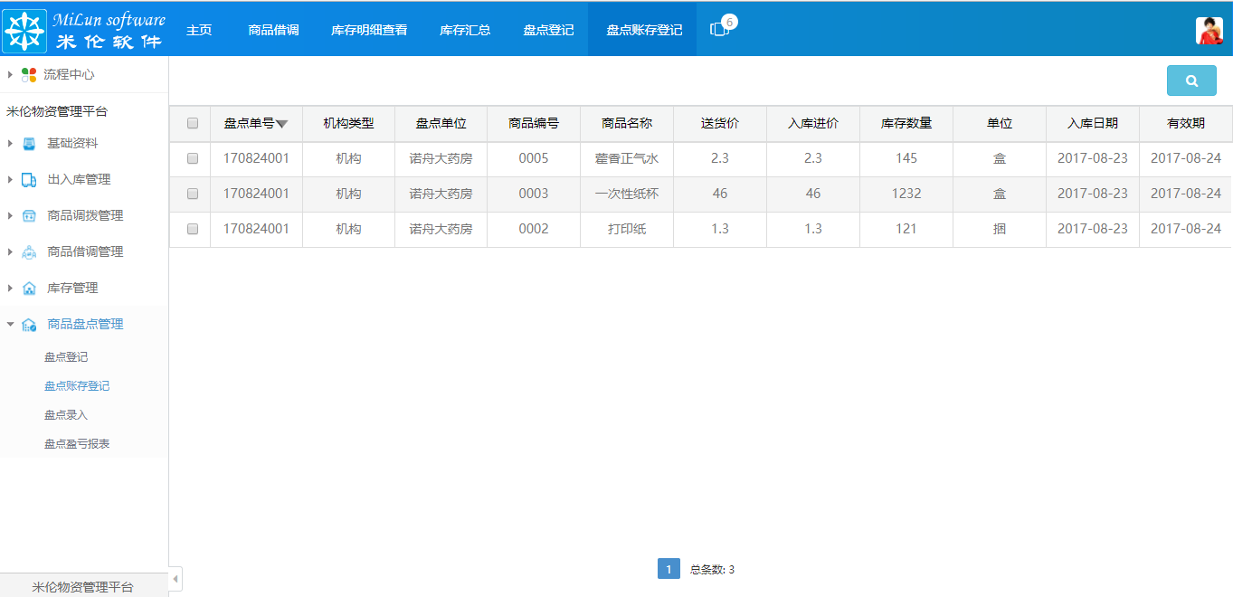Check the select-all checkbox in table header
Screen dimensions: 1233x597
192,123
